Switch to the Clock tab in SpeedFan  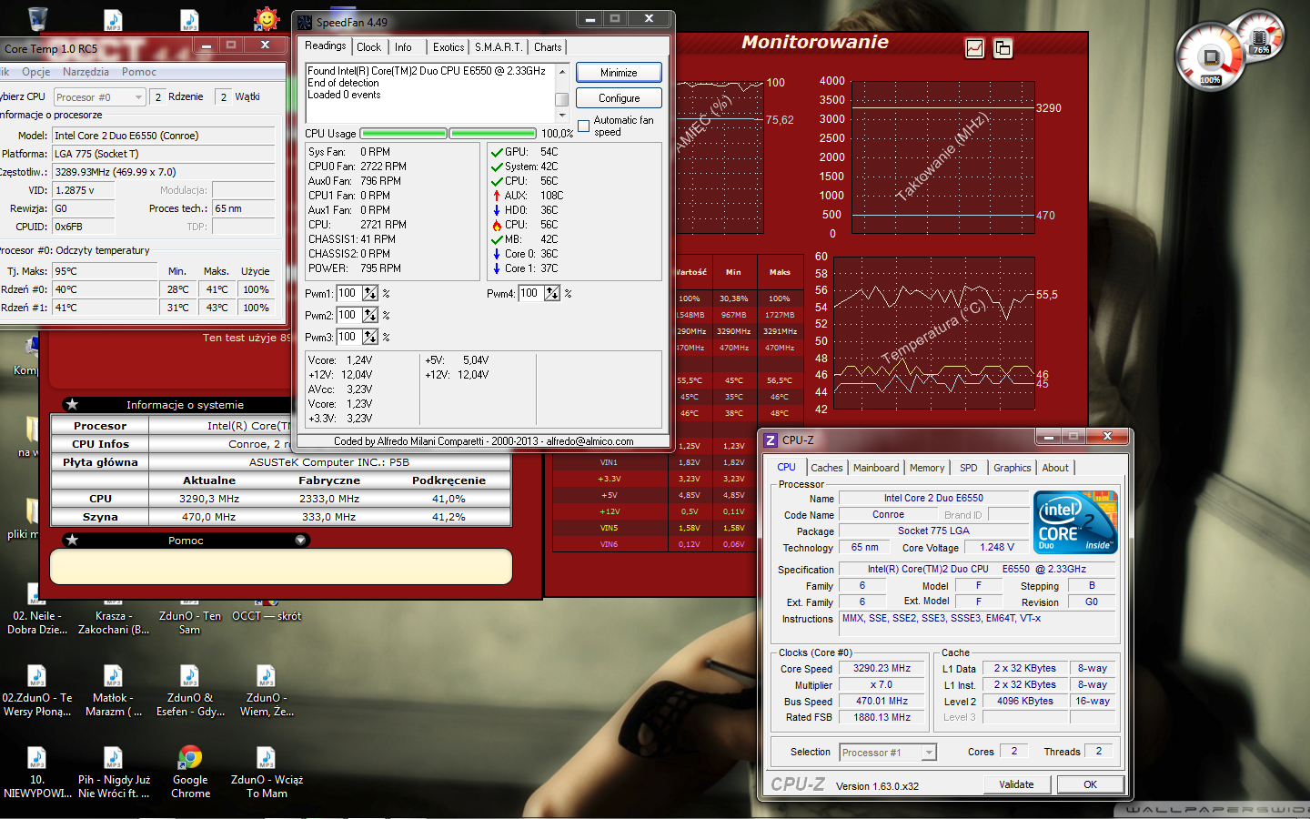[369, 47]
